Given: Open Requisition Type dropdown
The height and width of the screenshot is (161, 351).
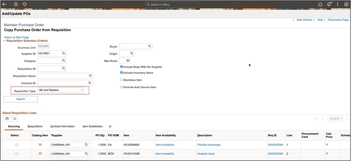Looking at the screenshot, I should [x=60, y=90].
